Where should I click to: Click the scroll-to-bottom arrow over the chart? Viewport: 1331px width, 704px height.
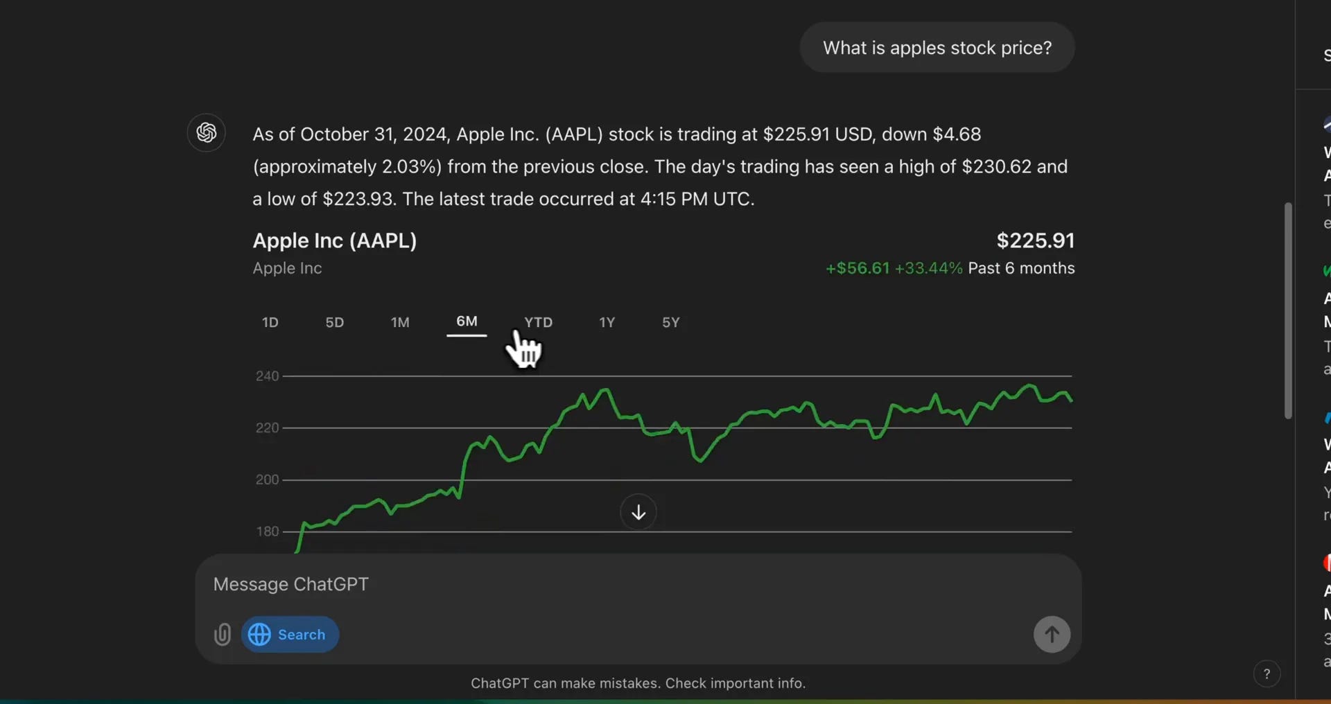click(x=638, y=512)
